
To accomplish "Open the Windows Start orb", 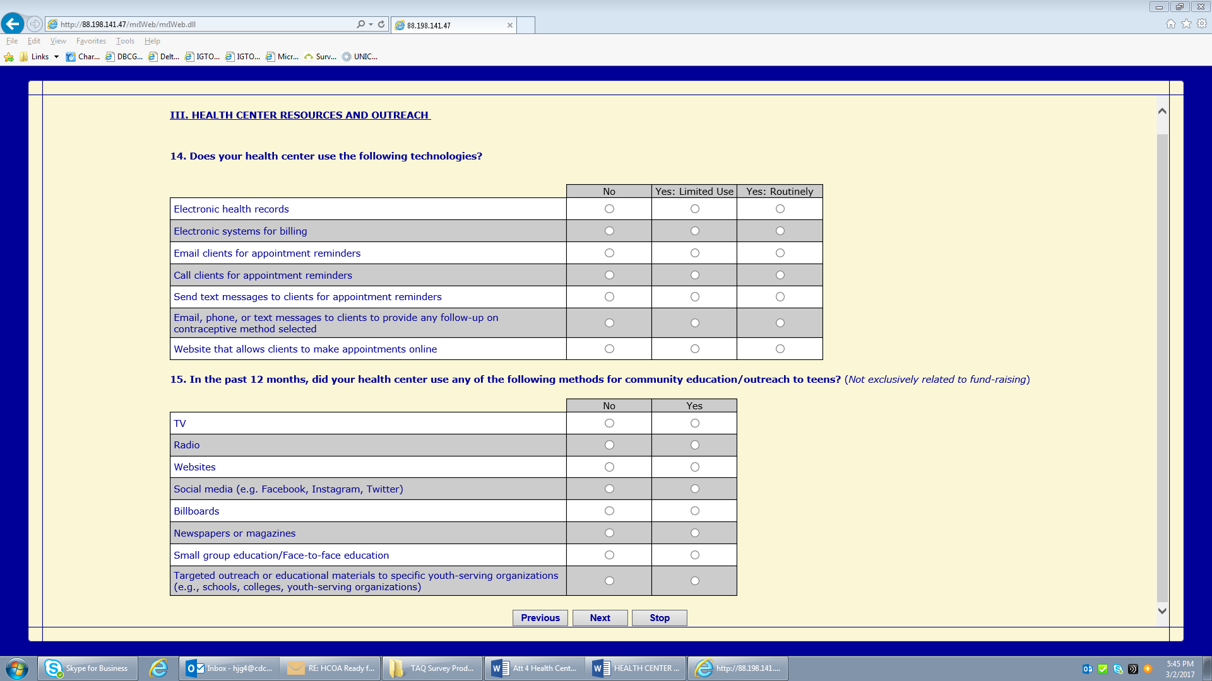I will point(17,668).
